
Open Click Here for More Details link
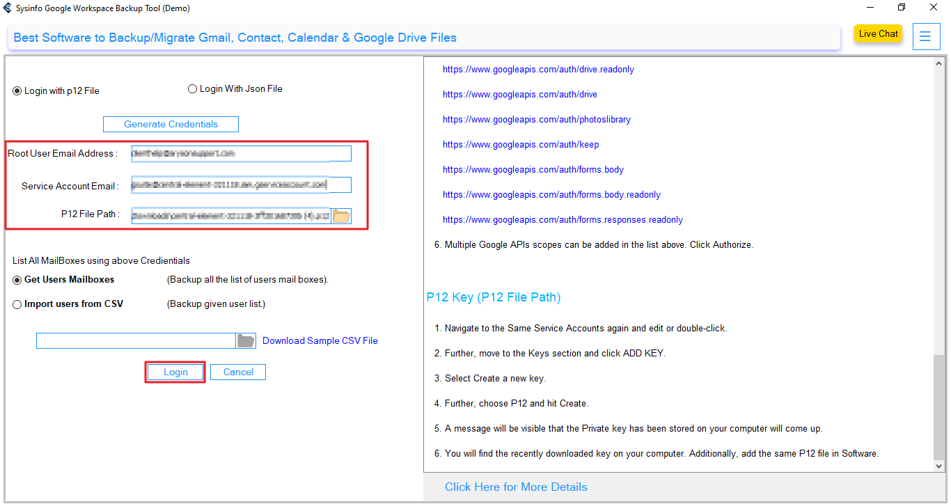[516, 487]
